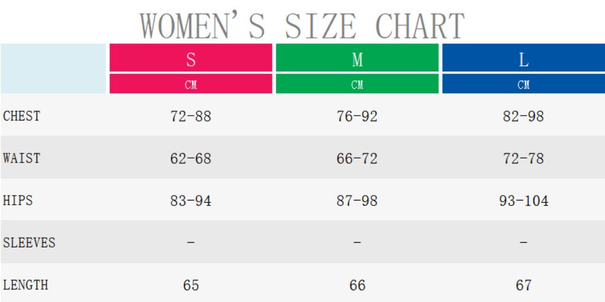Screen dimensions: 605x302
Task: Select chest value 72-88 for size S
Action: pyautogui.click(x=191, y=117)
